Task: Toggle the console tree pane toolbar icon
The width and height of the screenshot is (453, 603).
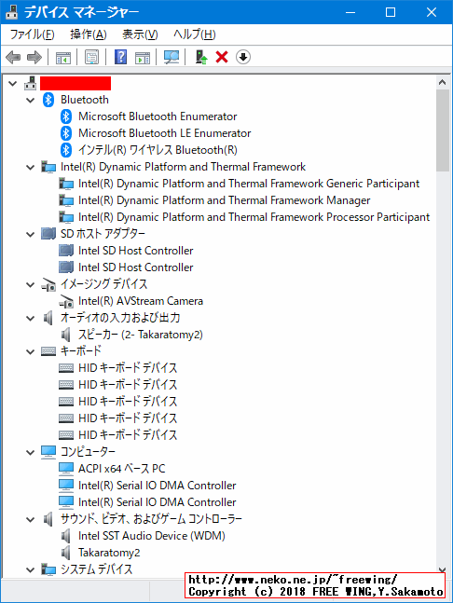Action: coord(63,57)
